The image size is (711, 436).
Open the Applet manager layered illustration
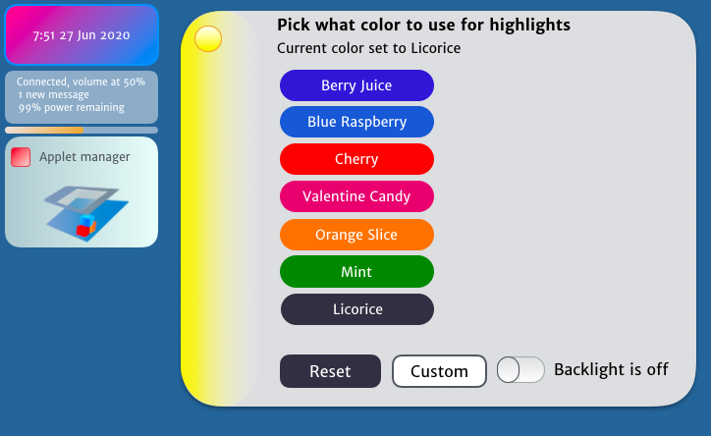[86, 213]
